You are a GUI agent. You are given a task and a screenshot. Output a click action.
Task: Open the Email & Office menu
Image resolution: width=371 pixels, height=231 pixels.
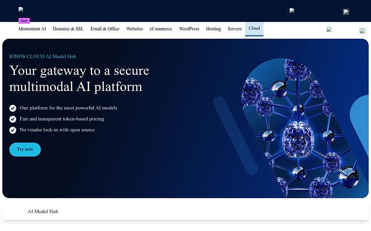(x=105, y=29)
